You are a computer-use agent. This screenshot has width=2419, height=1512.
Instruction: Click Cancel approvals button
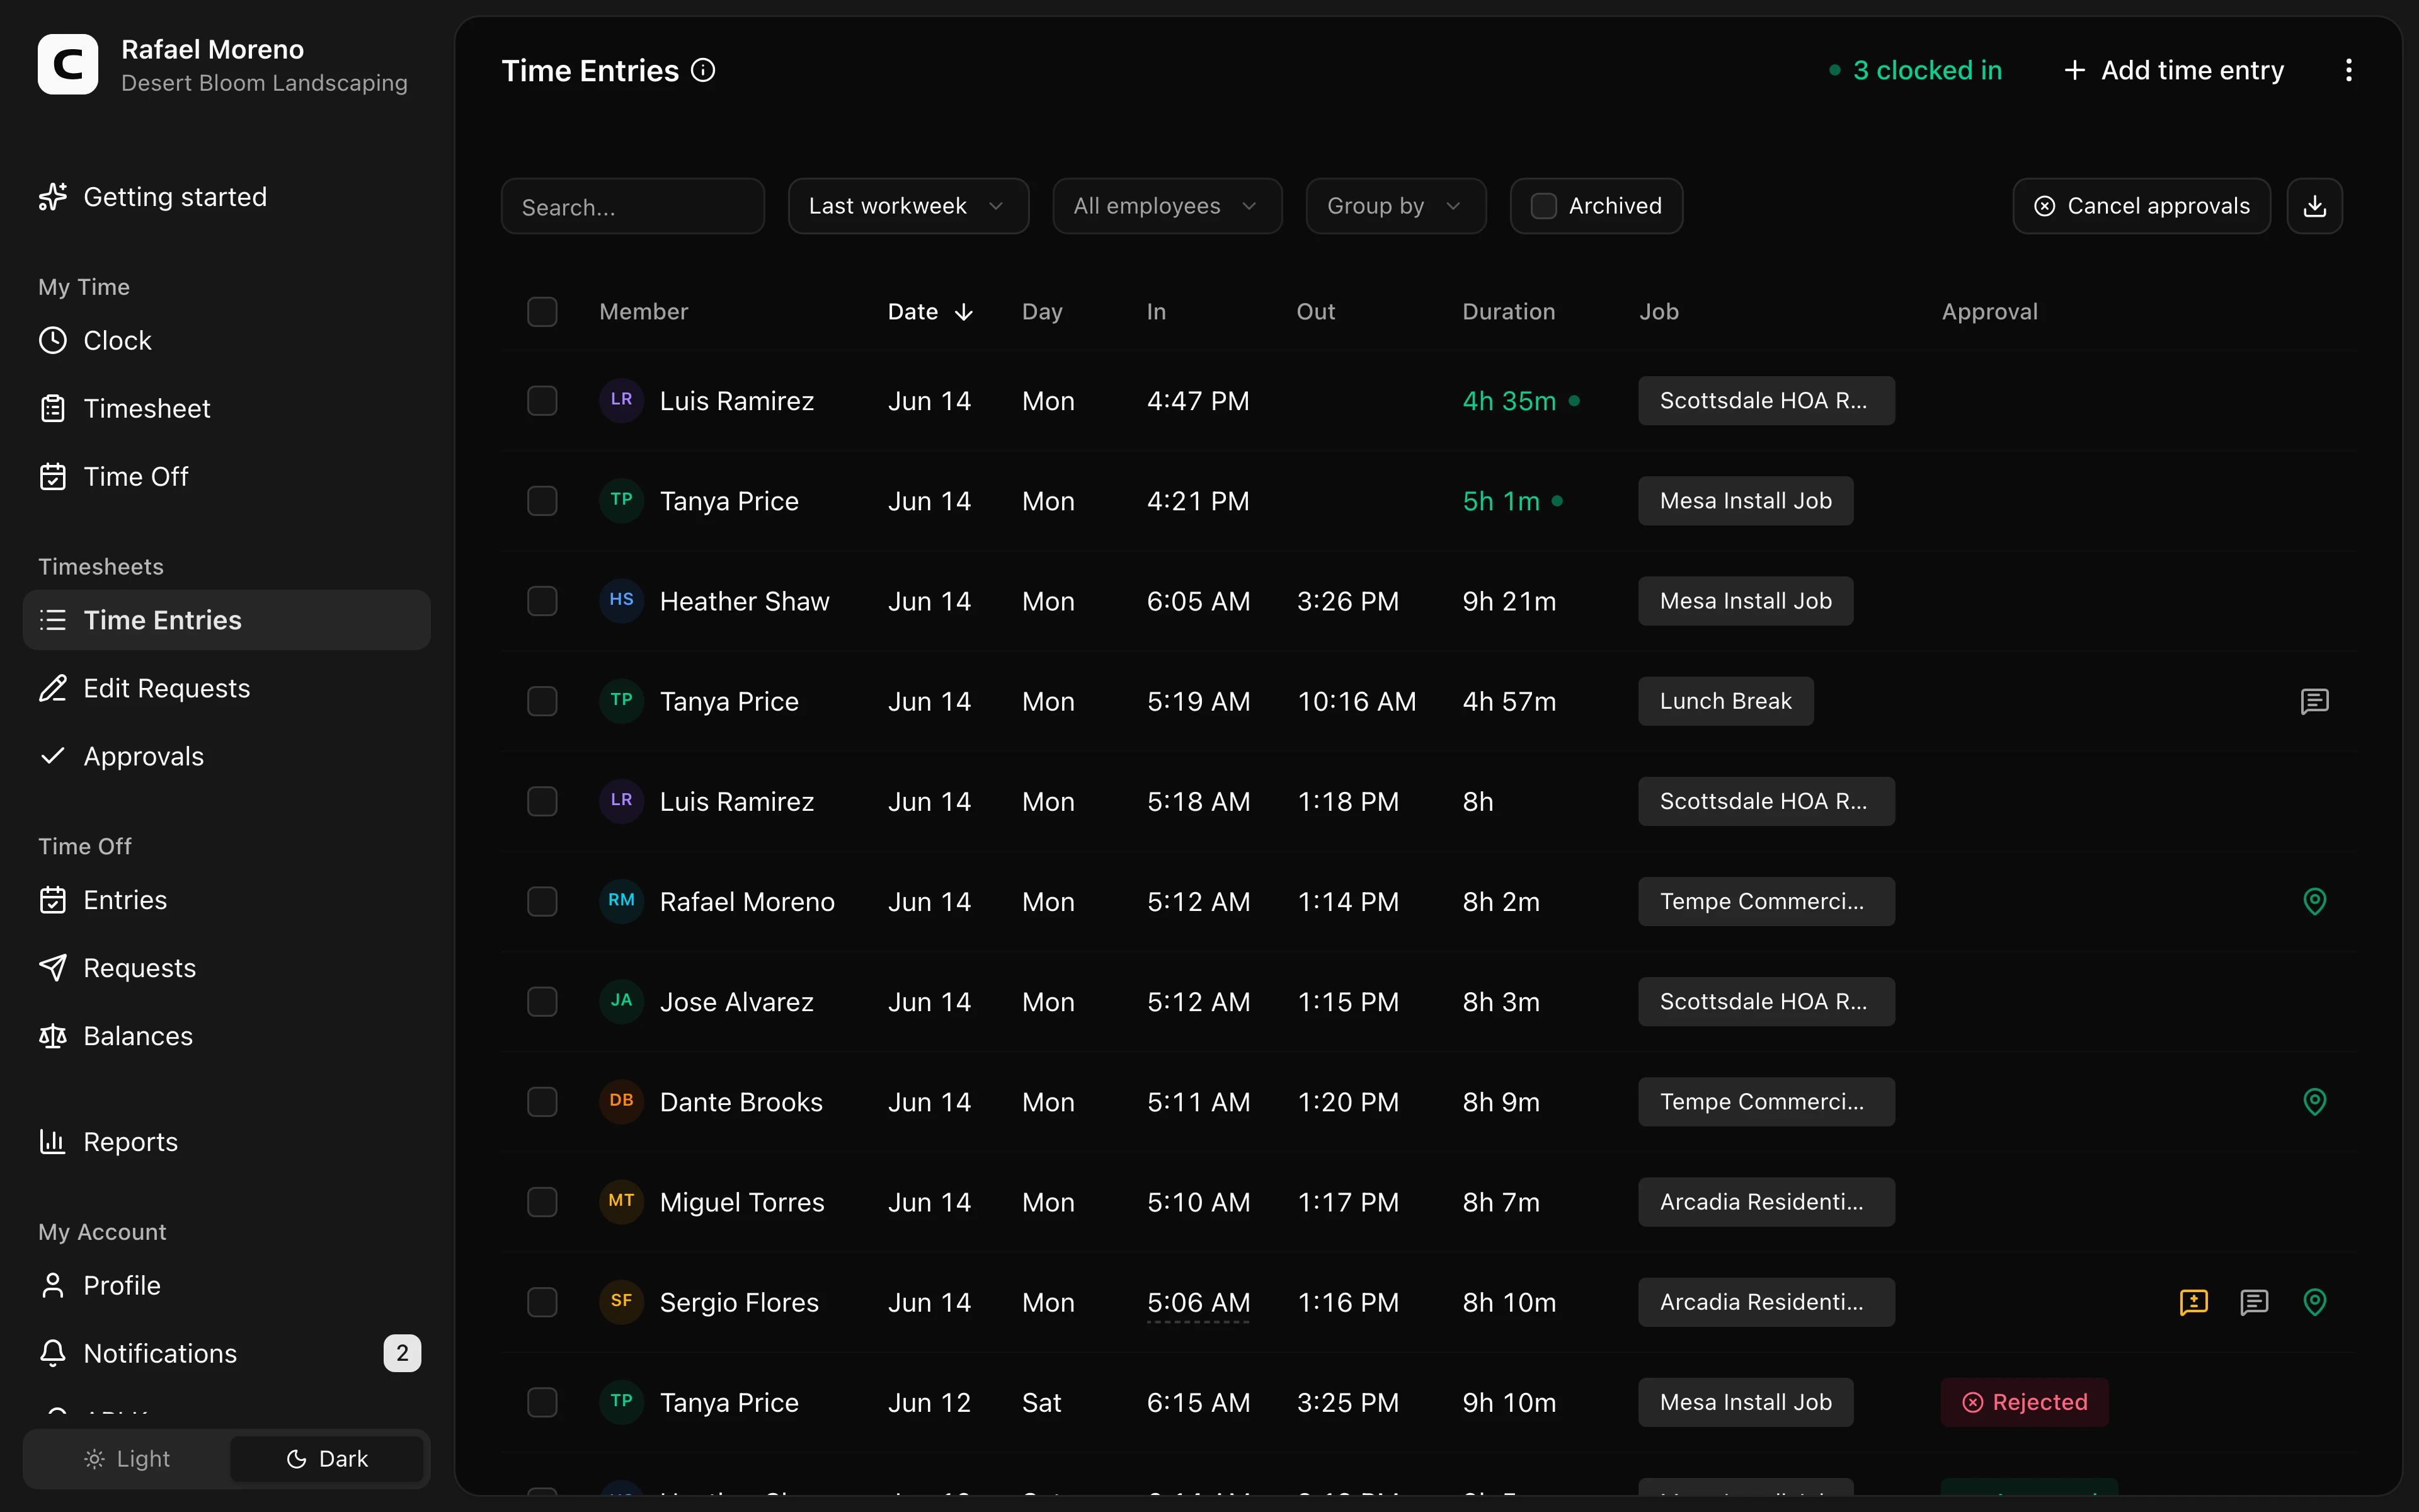click(x=2141, y=206)
